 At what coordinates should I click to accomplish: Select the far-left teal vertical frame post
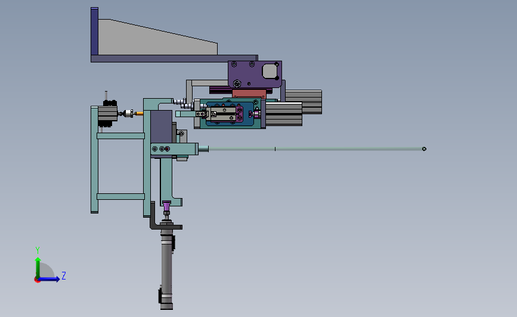(94, 159)
